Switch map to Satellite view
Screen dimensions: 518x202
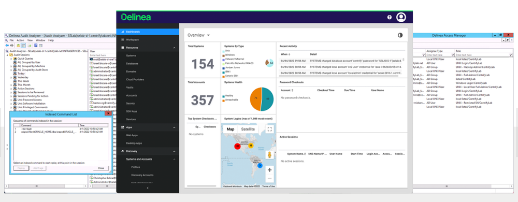click(248, 129)
